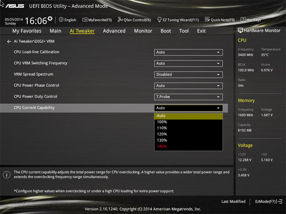286x214 pixels.
Task: Open CPU Load-line Calibration dropdown
Action: click(x=188, y=53)
